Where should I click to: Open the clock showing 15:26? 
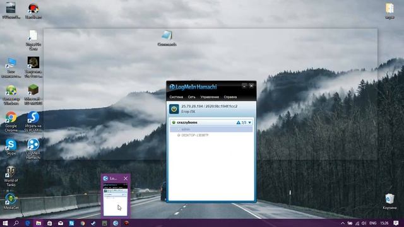click(x=384, y=223)
